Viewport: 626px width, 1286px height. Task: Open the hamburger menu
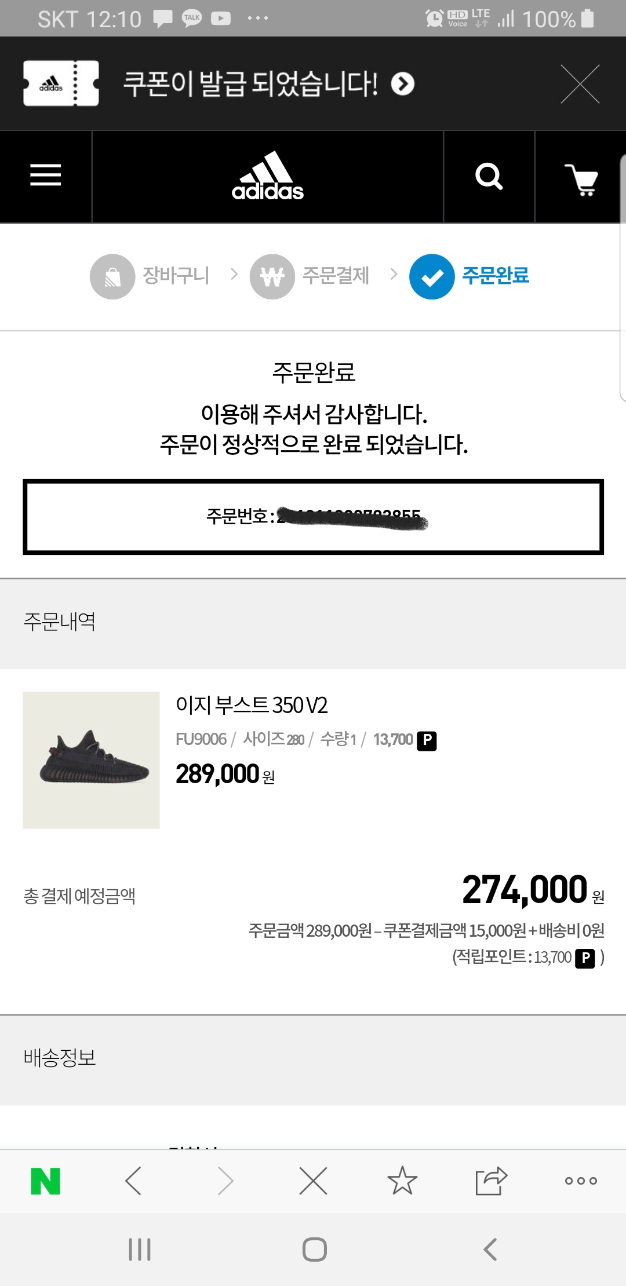pos(46,175)
